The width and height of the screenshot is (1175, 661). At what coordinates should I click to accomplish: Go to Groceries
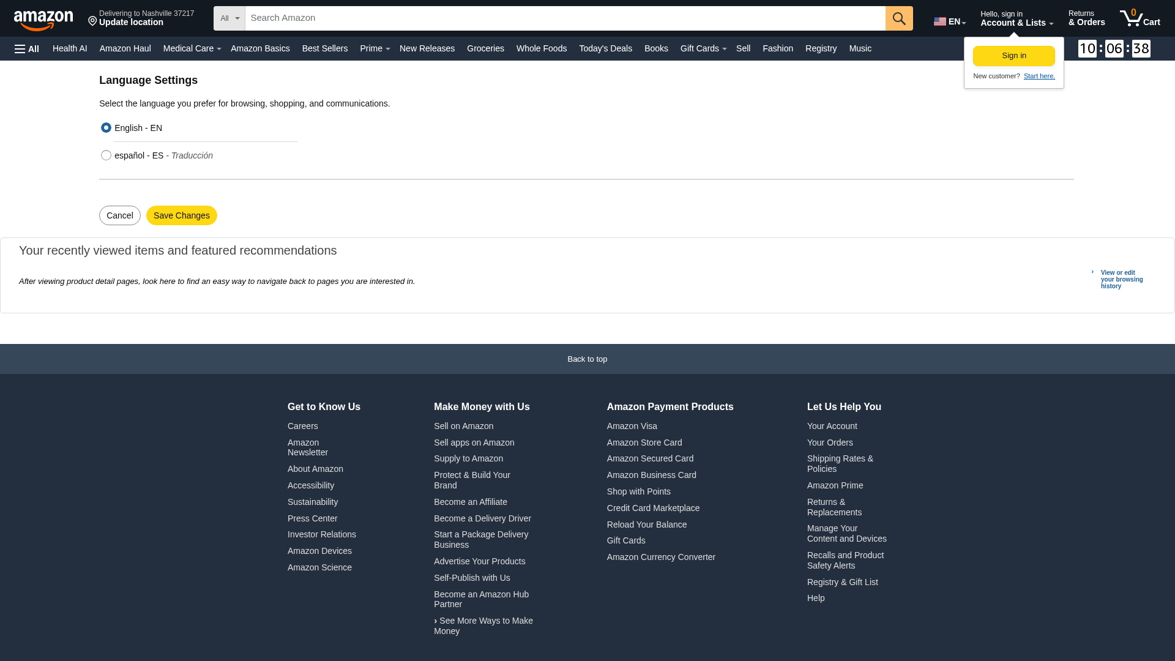[x=485, y=48]
